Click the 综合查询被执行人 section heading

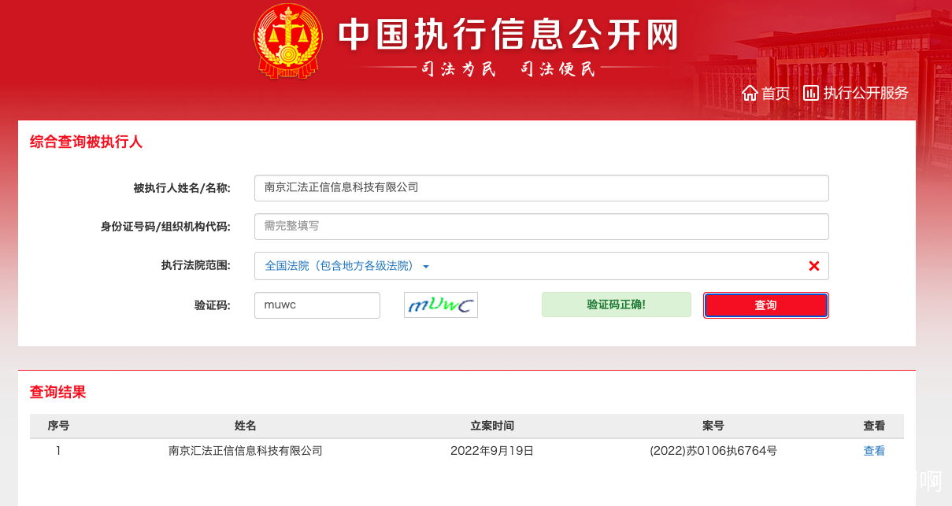(86, 142)
